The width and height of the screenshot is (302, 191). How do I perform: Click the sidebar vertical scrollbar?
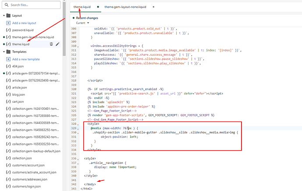[64, 26]
